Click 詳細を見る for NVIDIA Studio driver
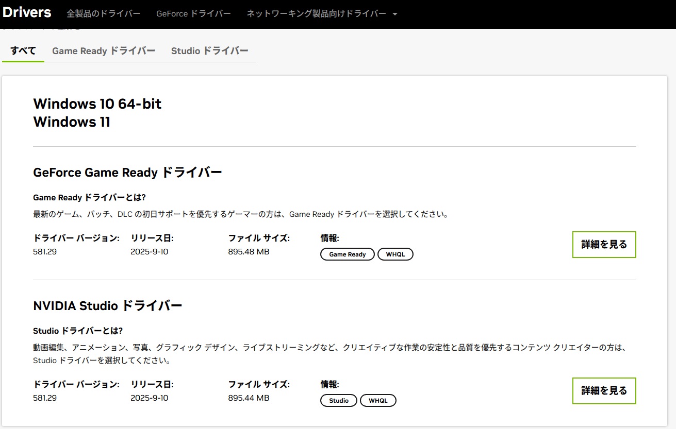Image resolution: width=676 pixels, height=429 pixels. (x=604, y=391)
